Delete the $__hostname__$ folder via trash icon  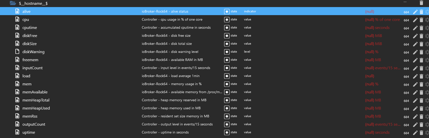[x=421, y=3]
